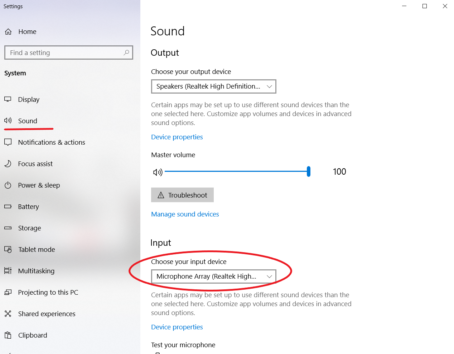This screenshot has width=454, height=354.
Task: Click the Find a setting search box
Action: (69, 53)
